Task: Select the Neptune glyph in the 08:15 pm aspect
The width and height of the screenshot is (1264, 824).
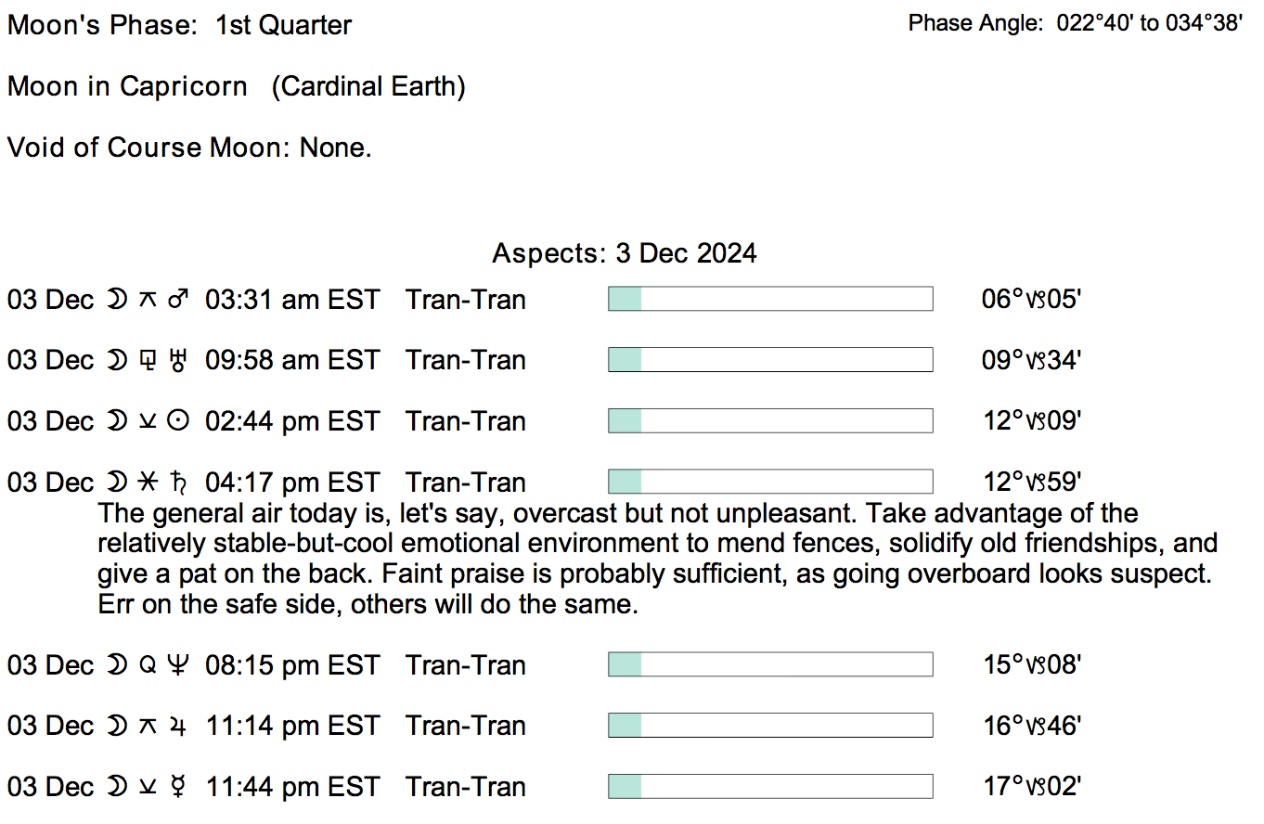Action: point(176,665)
